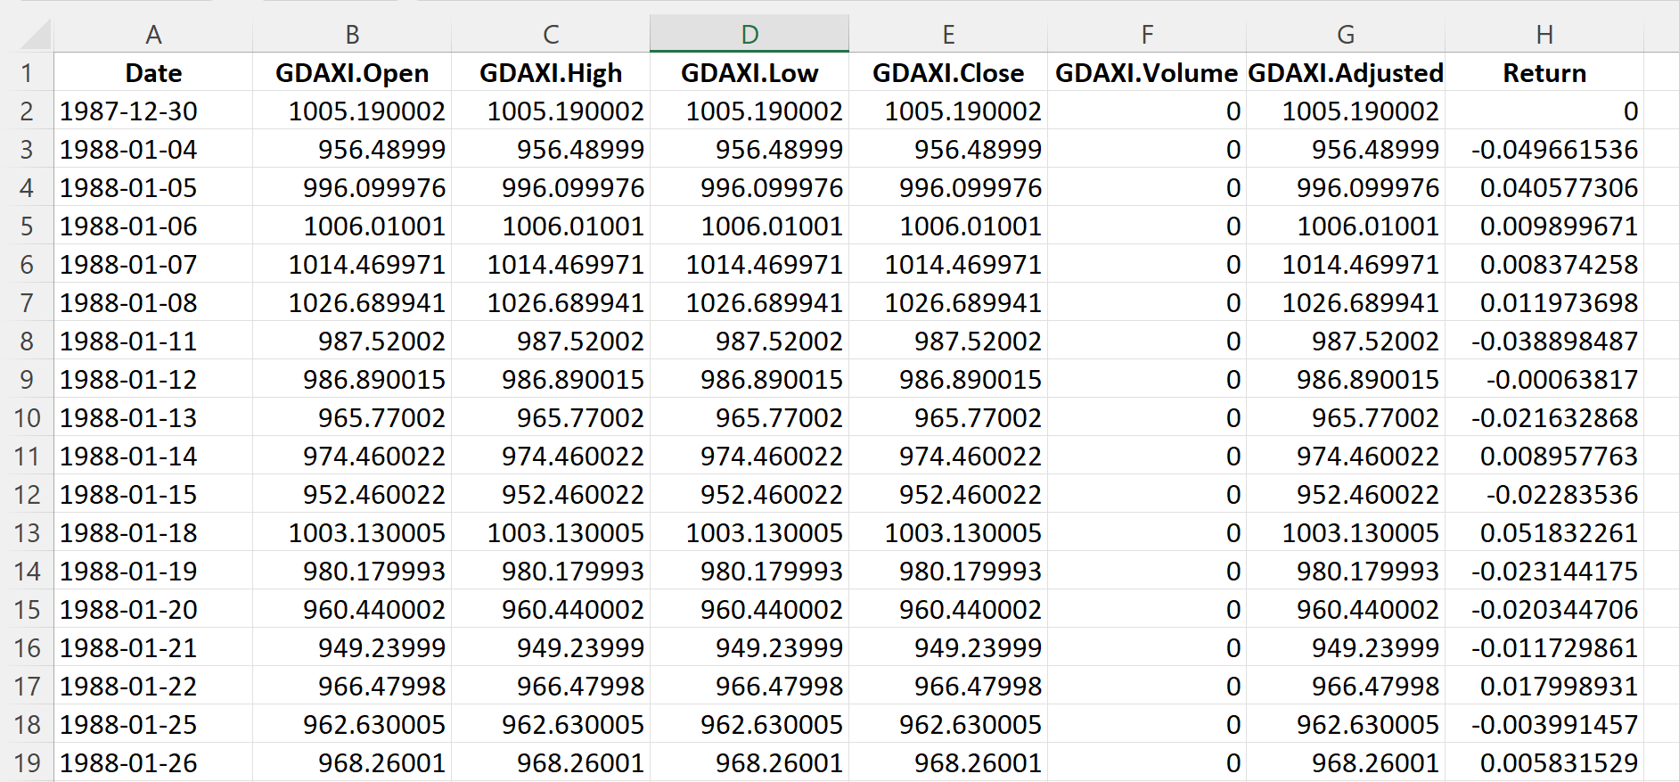Click Return value 0.005831529
The width and height of the screenshot is (1679, 782).
point(1544,762)
